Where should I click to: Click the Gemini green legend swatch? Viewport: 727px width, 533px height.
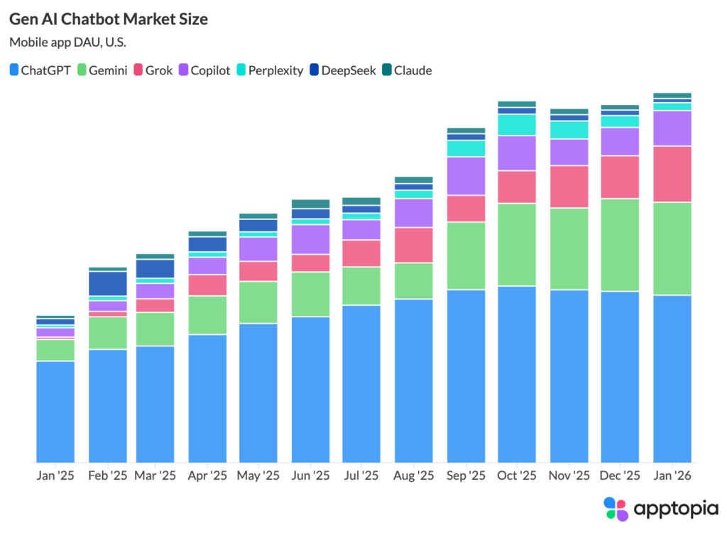(81, 70)
